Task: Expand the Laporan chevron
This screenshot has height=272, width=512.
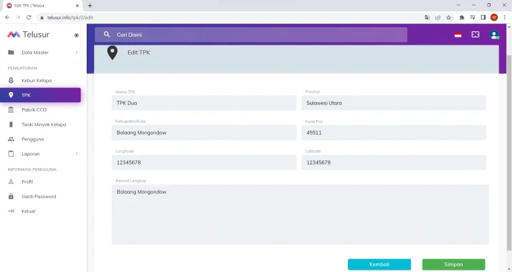Action: (77, 154)
